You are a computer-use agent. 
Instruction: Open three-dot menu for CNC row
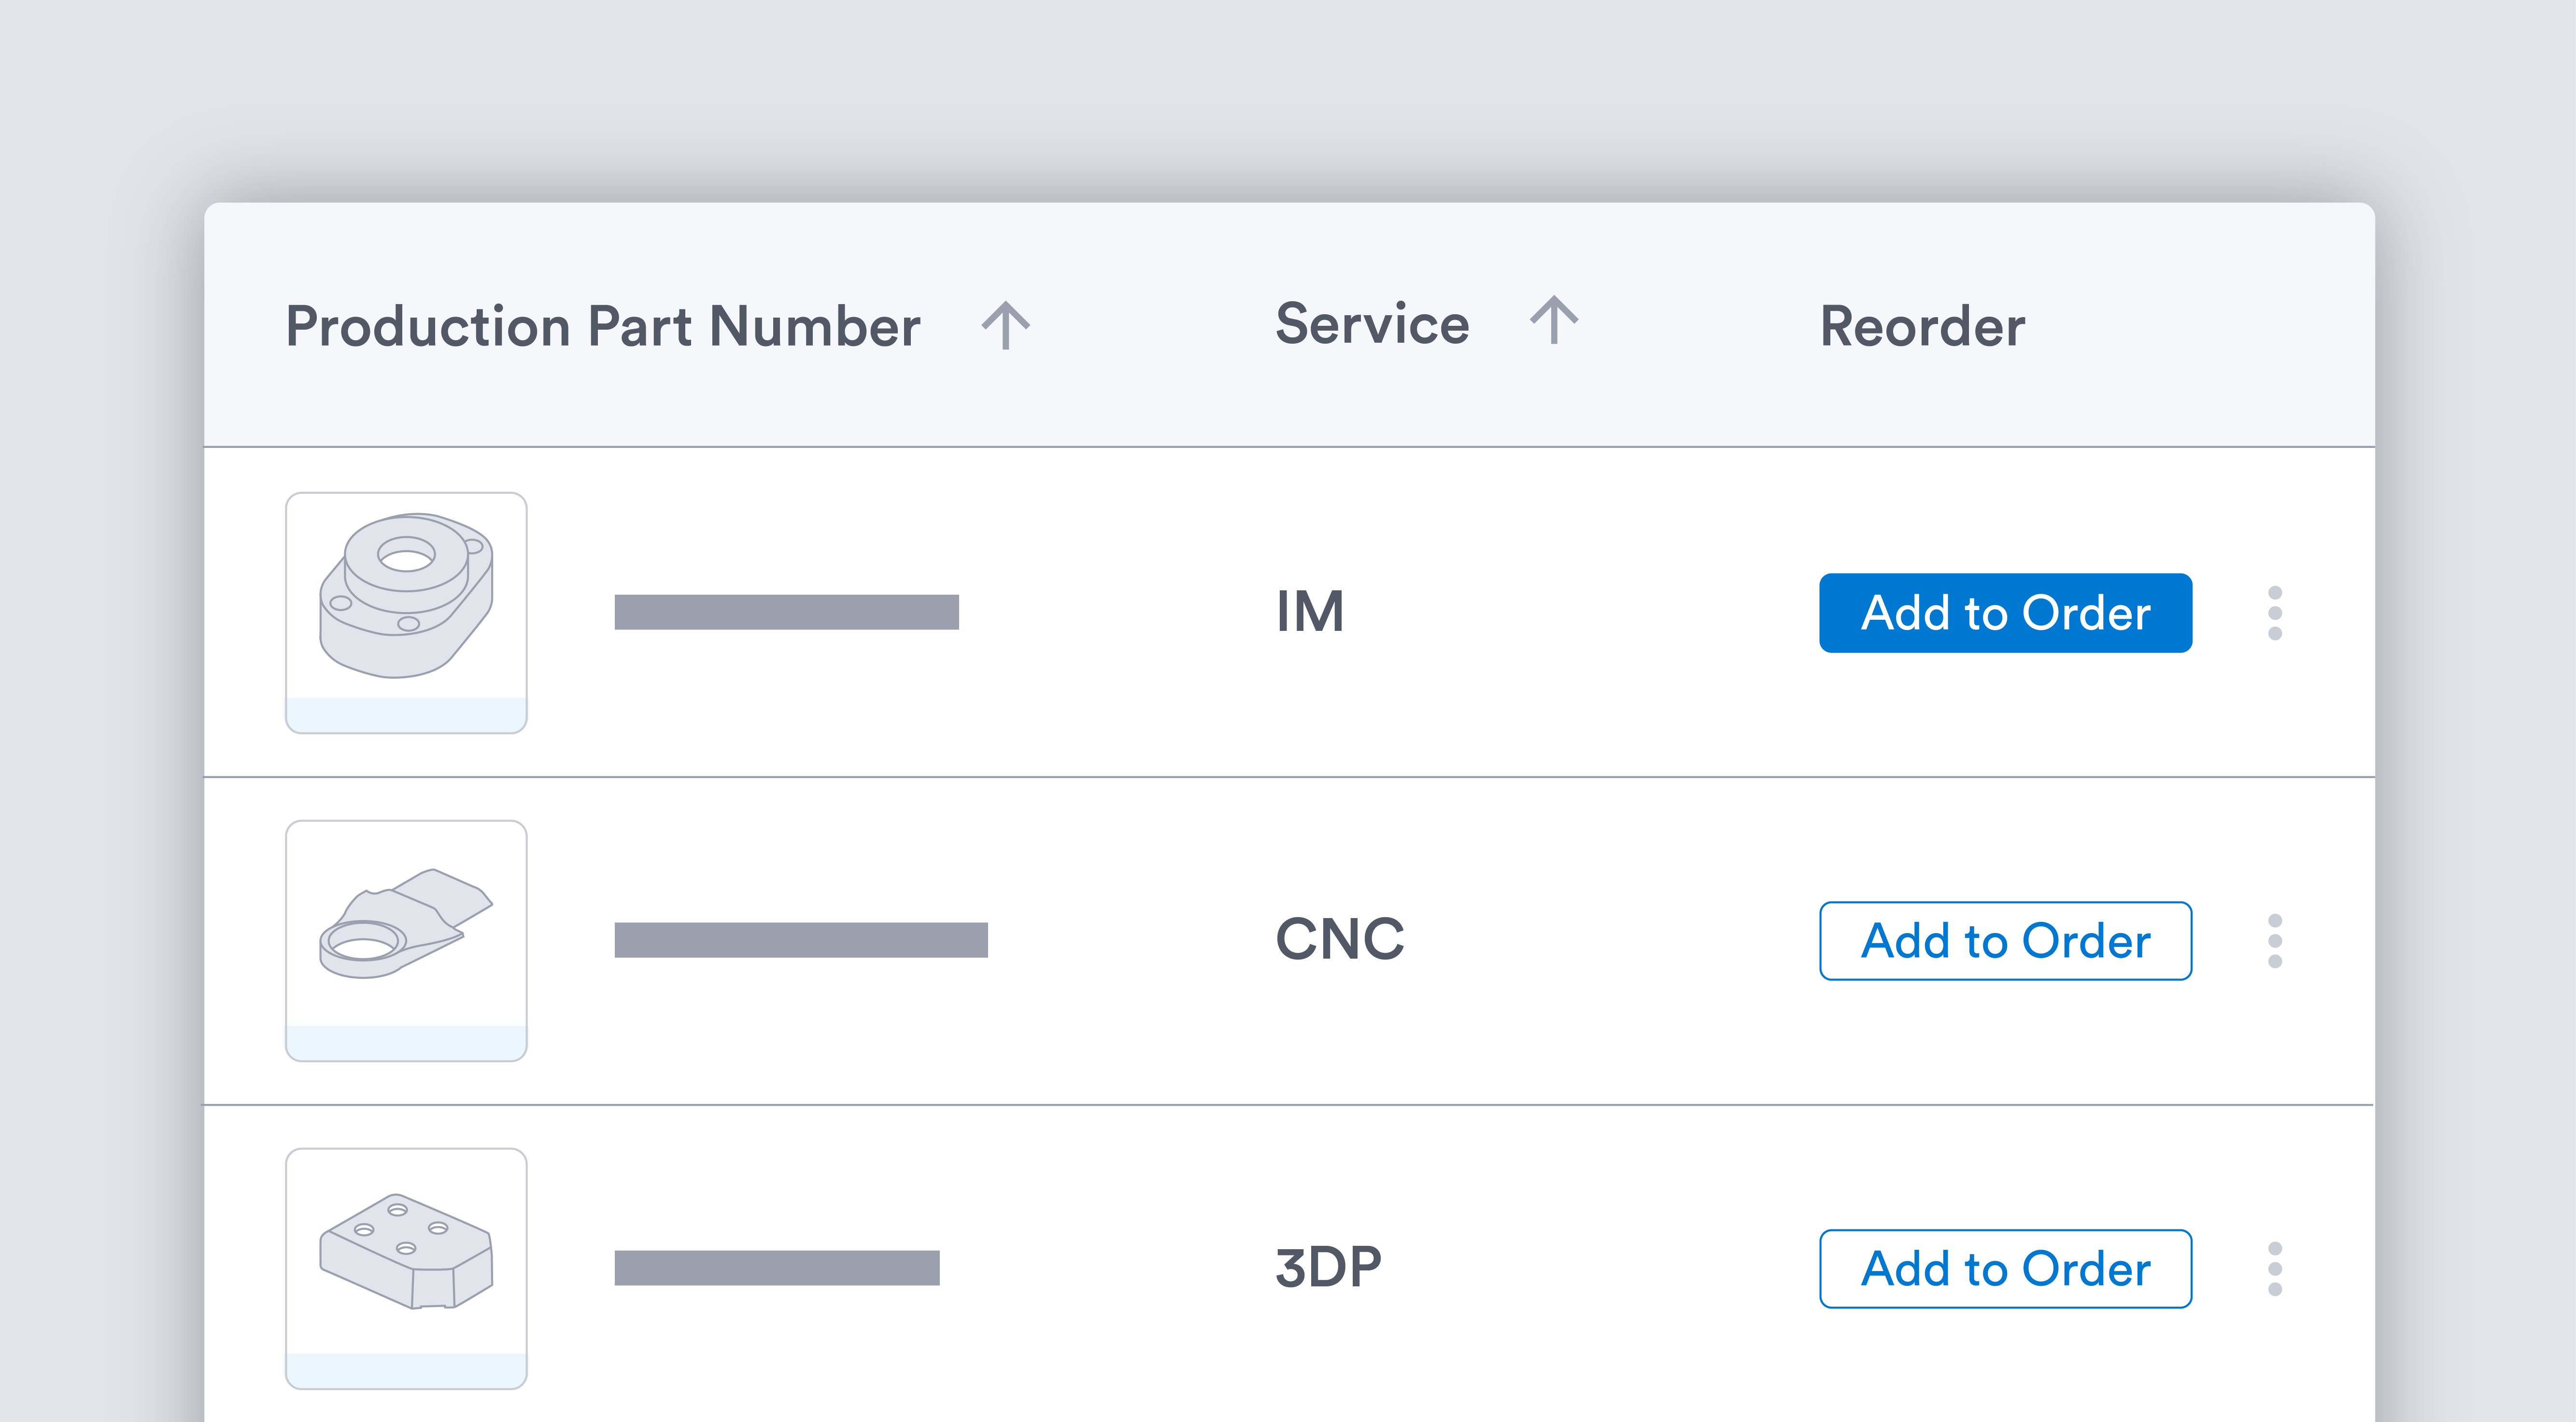coord(2274,940)
